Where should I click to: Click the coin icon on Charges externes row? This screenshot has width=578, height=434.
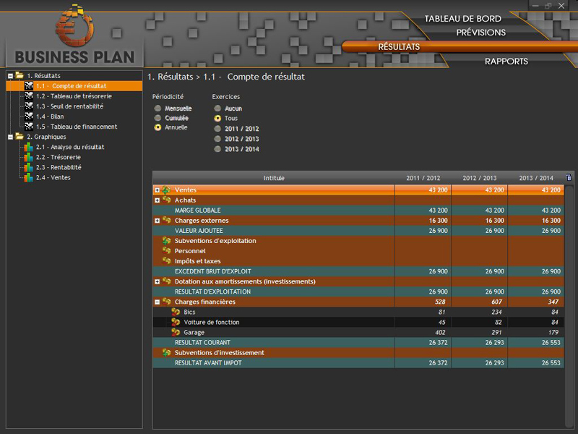tap(167, 221)
